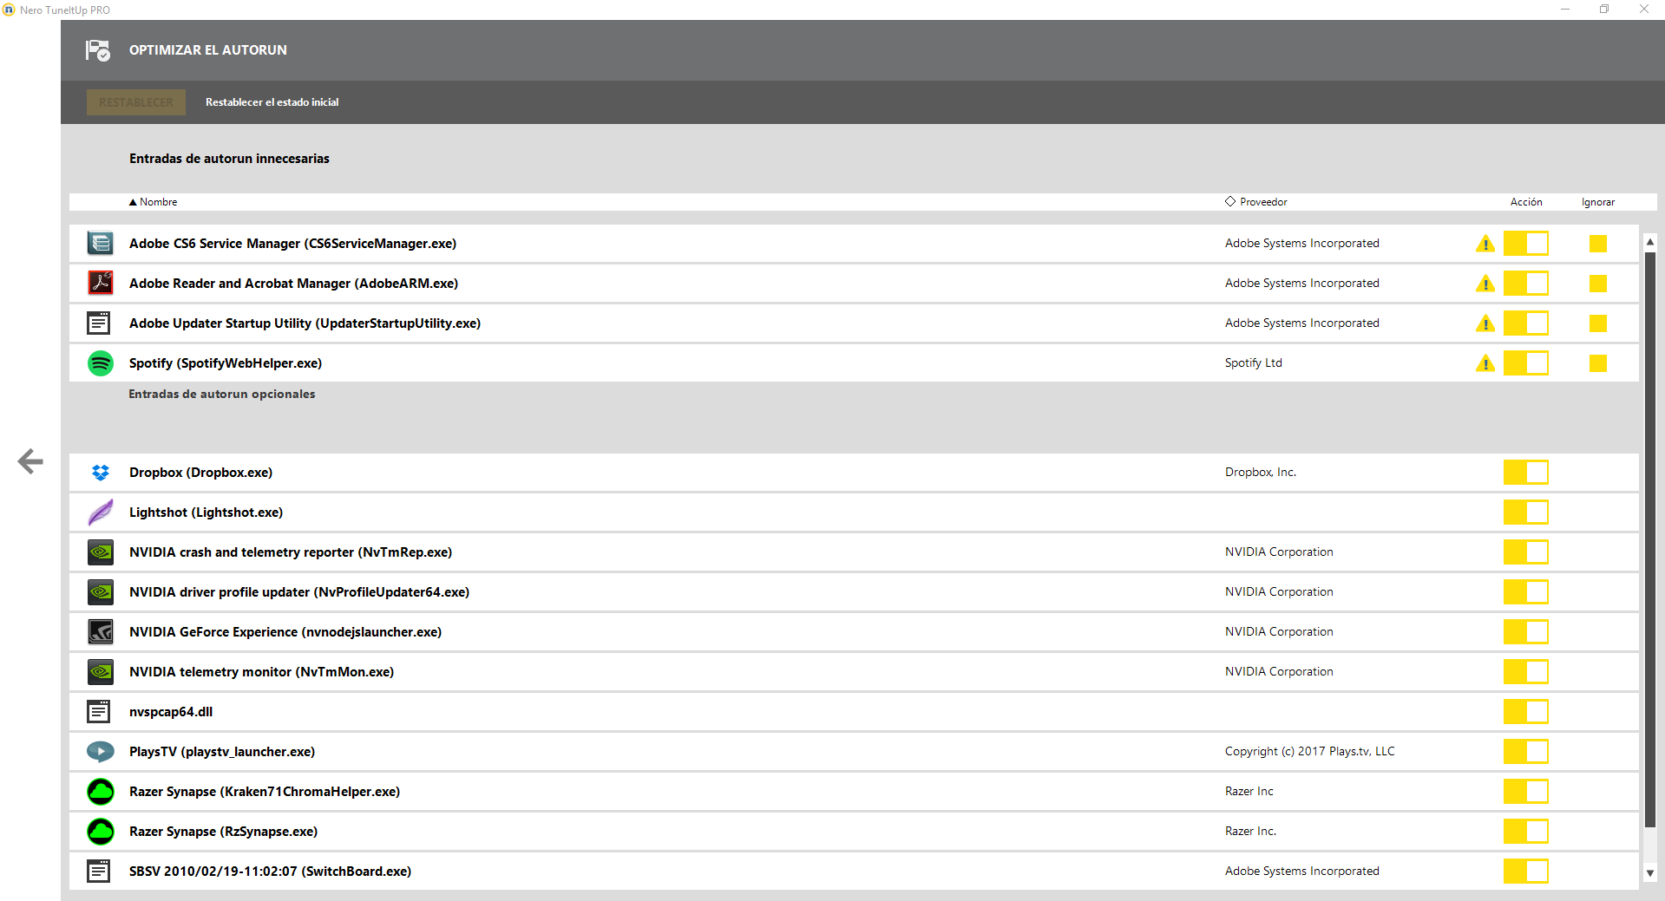Click the NVIDIA telemetry monitor icon
This screenshot has width=1665, height=901.
101,672
